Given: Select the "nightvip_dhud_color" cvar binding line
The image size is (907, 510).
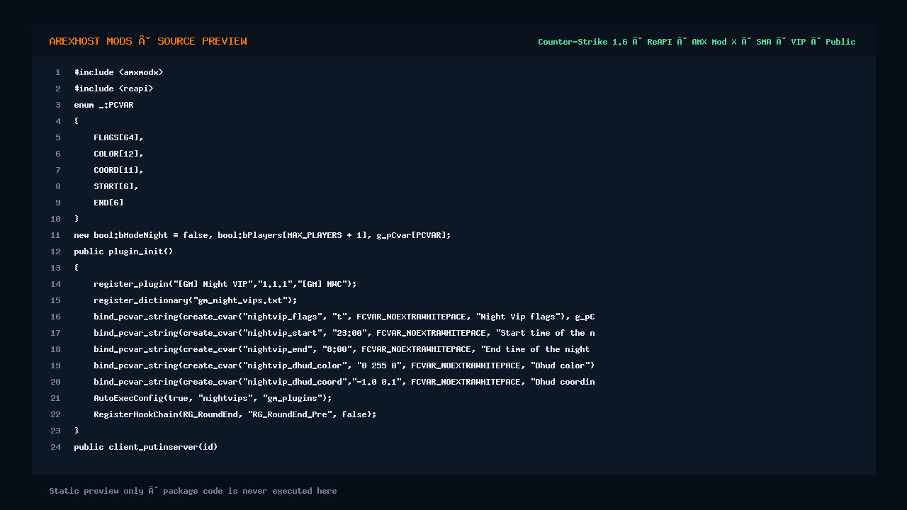Looking at the screenshot, I should point(344,365).
